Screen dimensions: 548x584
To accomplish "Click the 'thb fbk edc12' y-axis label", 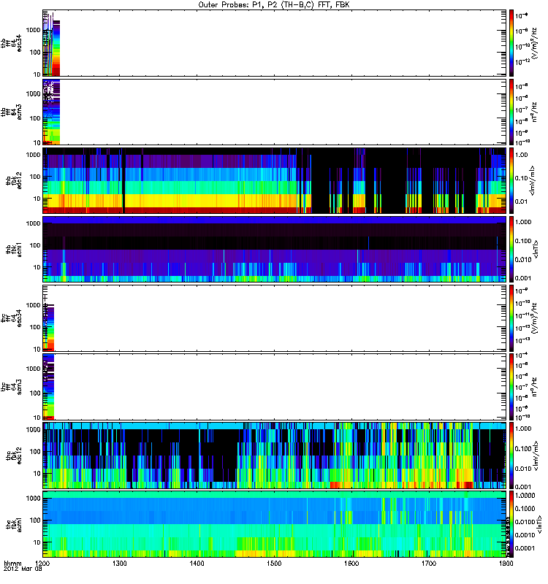I will 14,180.
